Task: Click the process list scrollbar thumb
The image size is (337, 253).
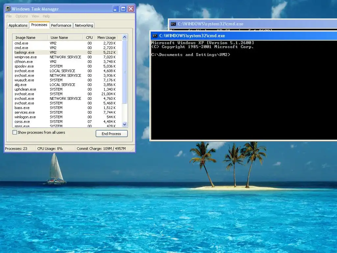Action: (125, 72)
